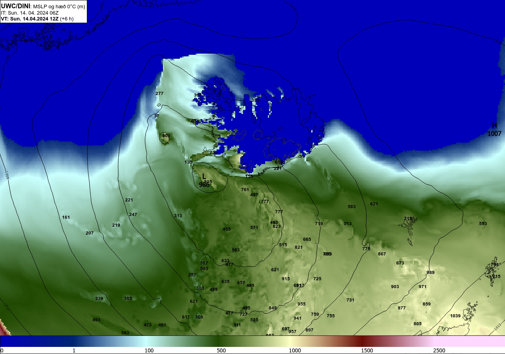Click colorbar label 1500

click(x=367, y=350)
